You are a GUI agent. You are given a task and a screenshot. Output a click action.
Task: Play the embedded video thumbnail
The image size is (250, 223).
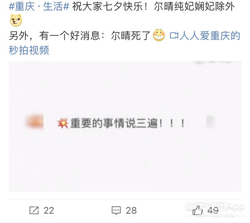coord(125,126)
